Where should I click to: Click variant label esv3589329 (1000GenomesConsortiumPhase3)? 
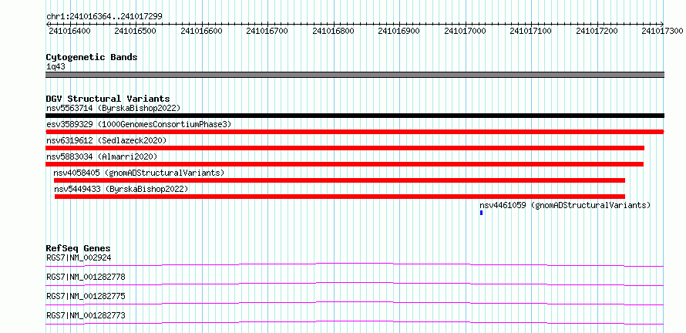139,124
